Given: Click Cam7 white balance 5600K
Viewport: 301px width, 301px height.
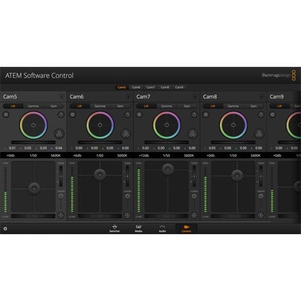Looking at the screenshot, I should (189, 155).
